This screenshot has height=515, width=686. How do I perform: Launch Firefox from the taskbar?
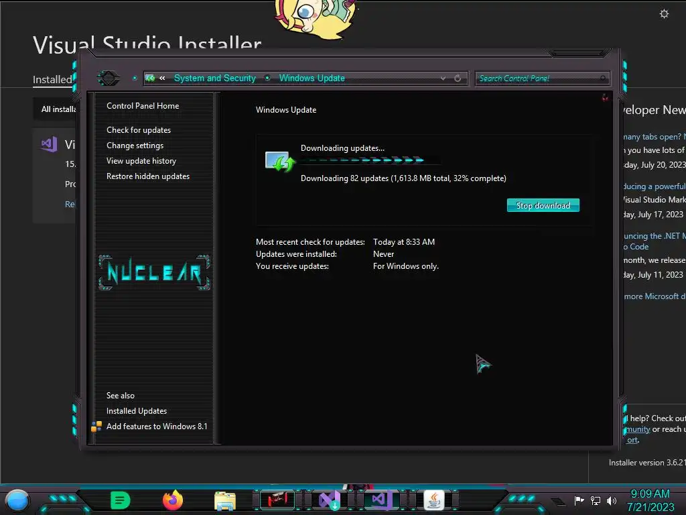coord(172,500)
